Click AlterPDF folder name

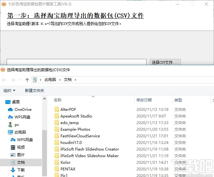(x=68, y=109)
